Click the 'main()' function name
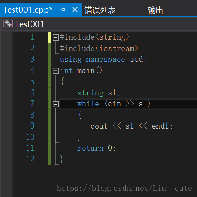Image resolution: width=197 pixels, height=197 pixels. (90, 71)
